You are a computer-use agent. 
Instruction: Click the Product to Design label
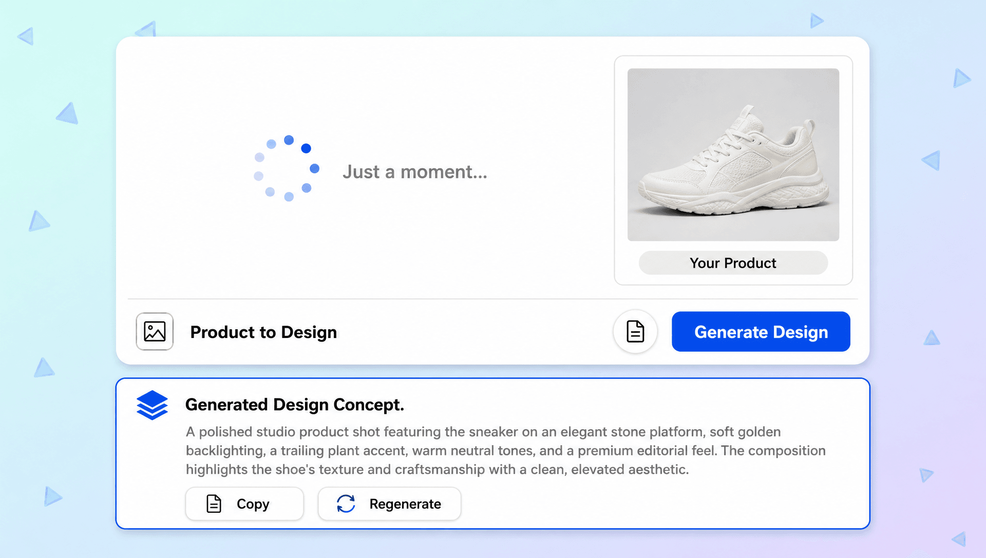point(263,332)
